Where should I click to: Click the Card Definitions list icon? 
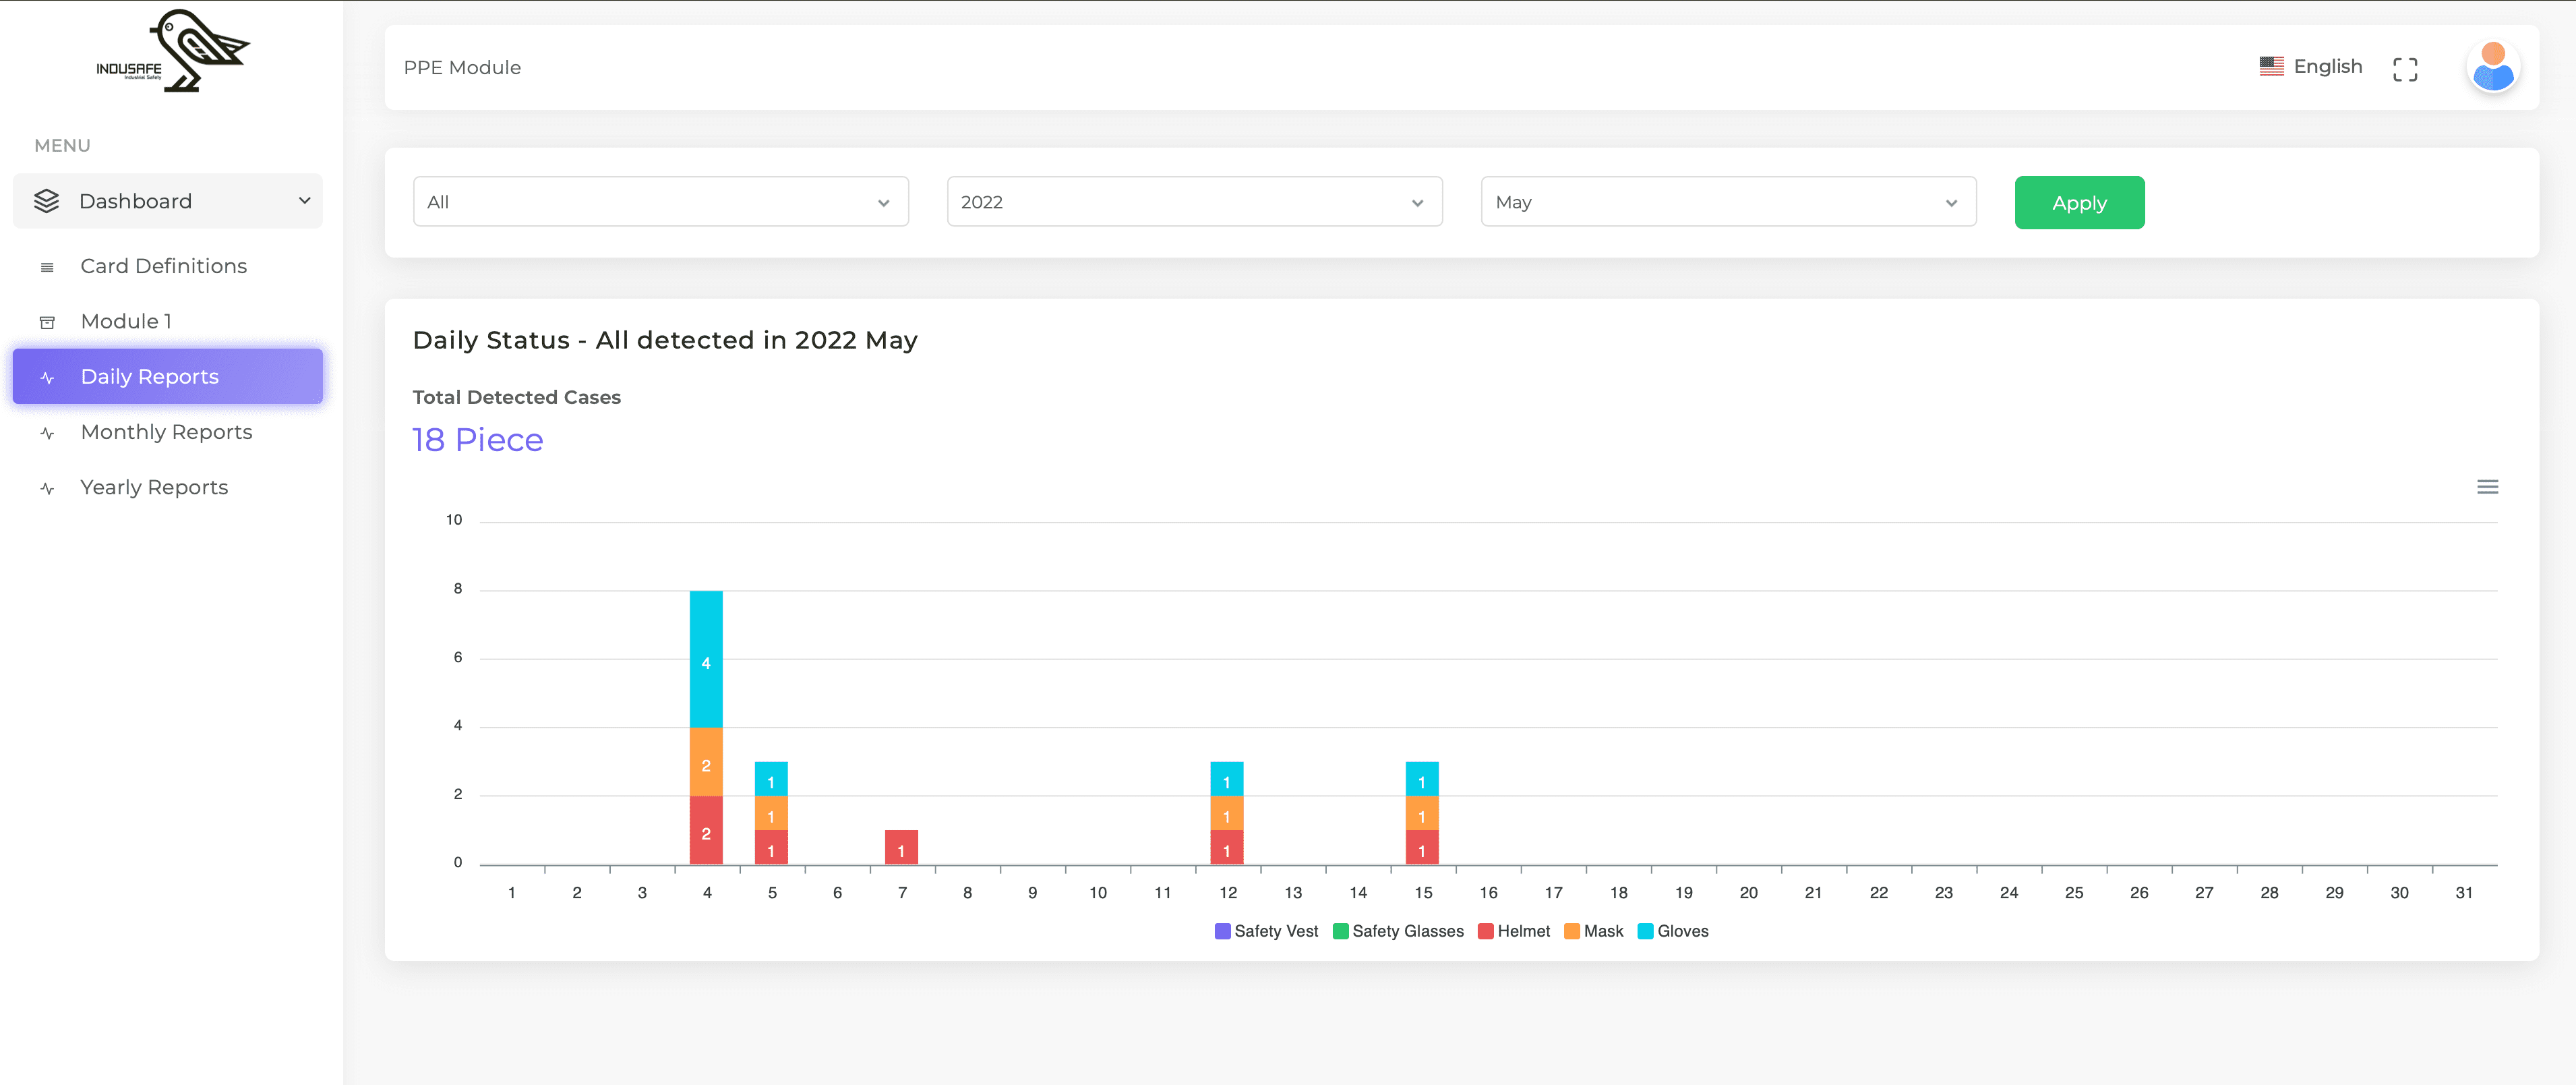47,267
